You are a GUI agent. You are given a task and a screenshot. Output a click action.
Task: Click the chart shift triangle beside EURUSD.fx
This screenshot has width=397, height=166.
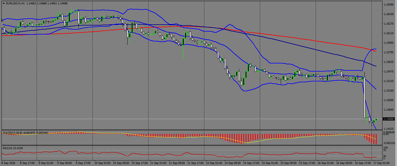[x=3, y=3]
